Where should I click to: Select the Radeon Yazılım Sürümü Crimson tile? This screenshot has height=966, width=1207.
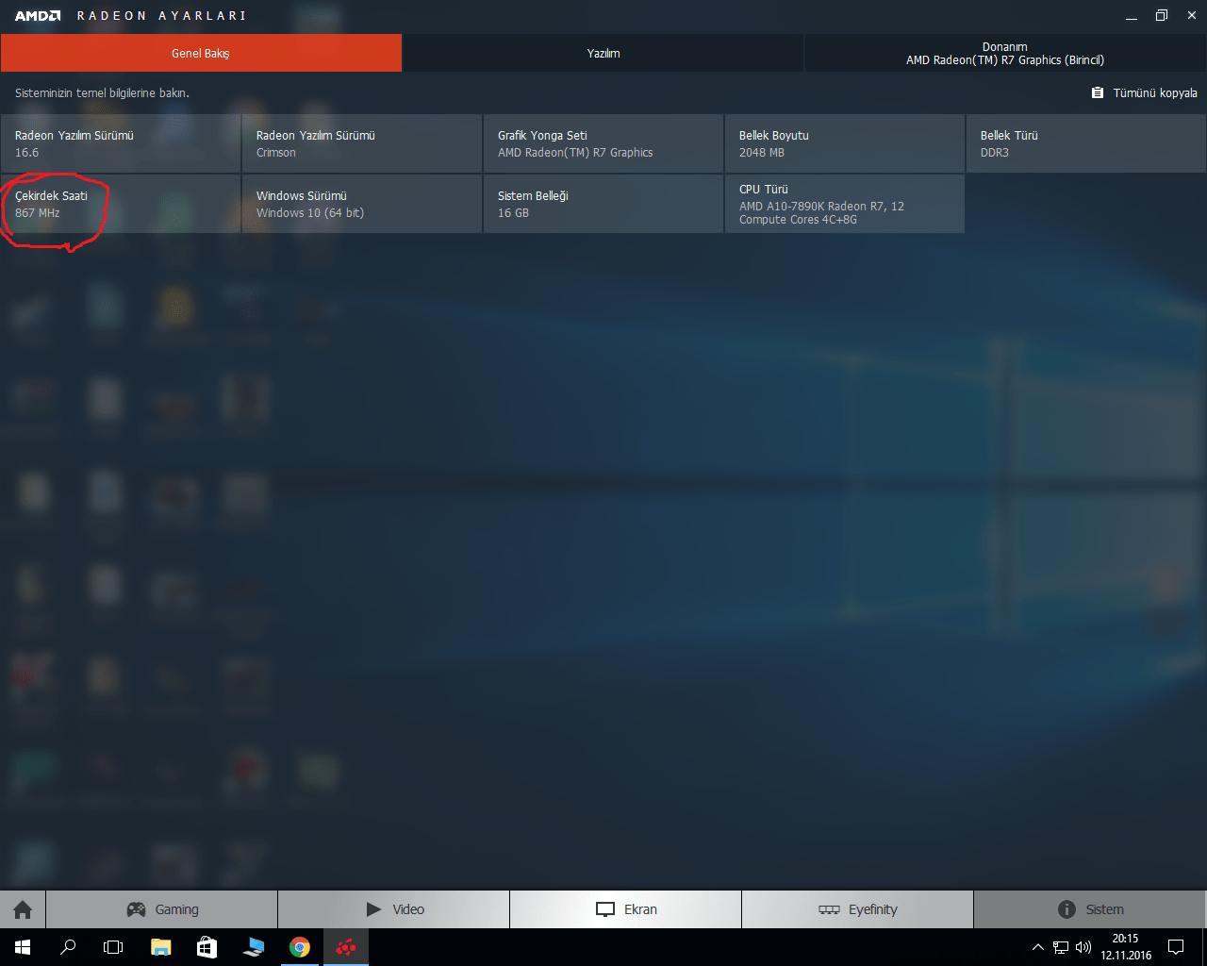tap(362, 143)
